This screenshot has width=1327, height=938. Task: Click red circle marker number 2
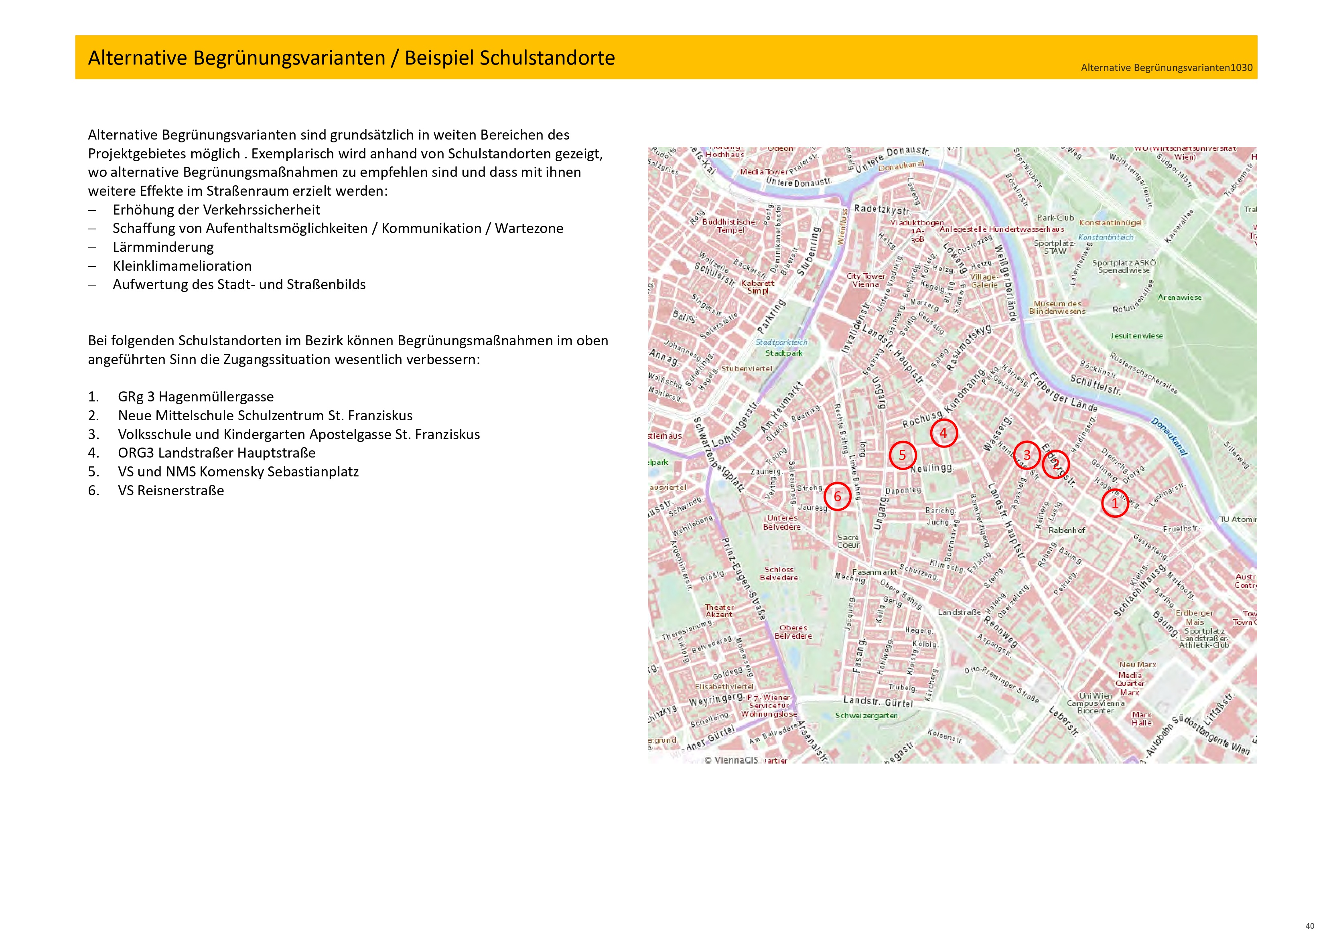click(1055, 464)
